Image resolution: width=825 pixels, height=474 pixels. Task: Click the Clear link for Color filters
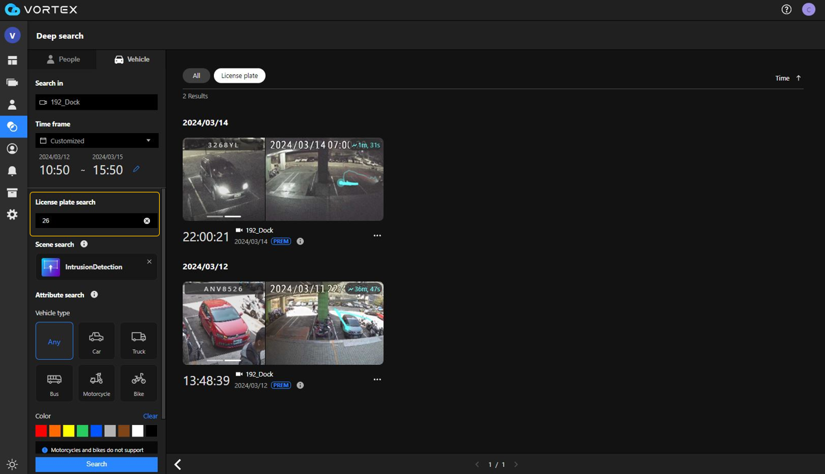(x=150, y=416)
